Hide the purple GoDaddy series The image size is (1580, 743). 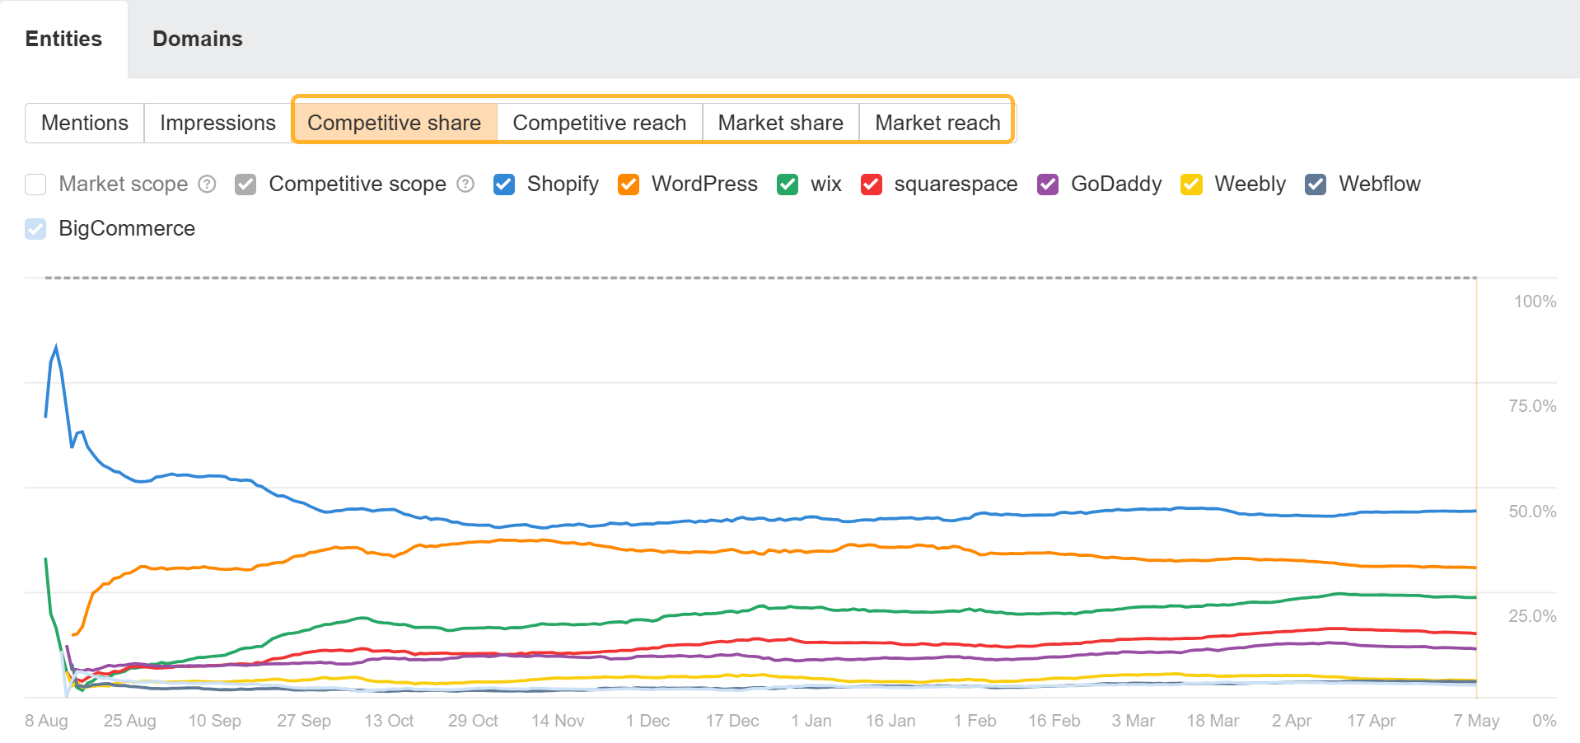1048,184
